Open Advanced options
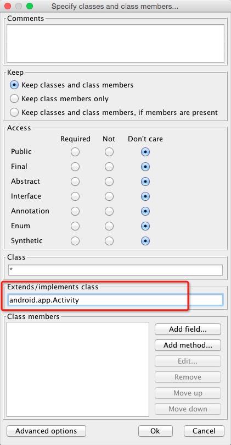The width and height of the screenshot is (231, 445). (x=46, y=431)
